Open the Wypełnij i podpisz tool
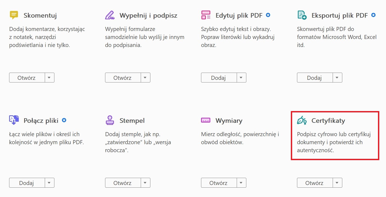This screenshot has width=386, height=197. (x=123, y=78)
